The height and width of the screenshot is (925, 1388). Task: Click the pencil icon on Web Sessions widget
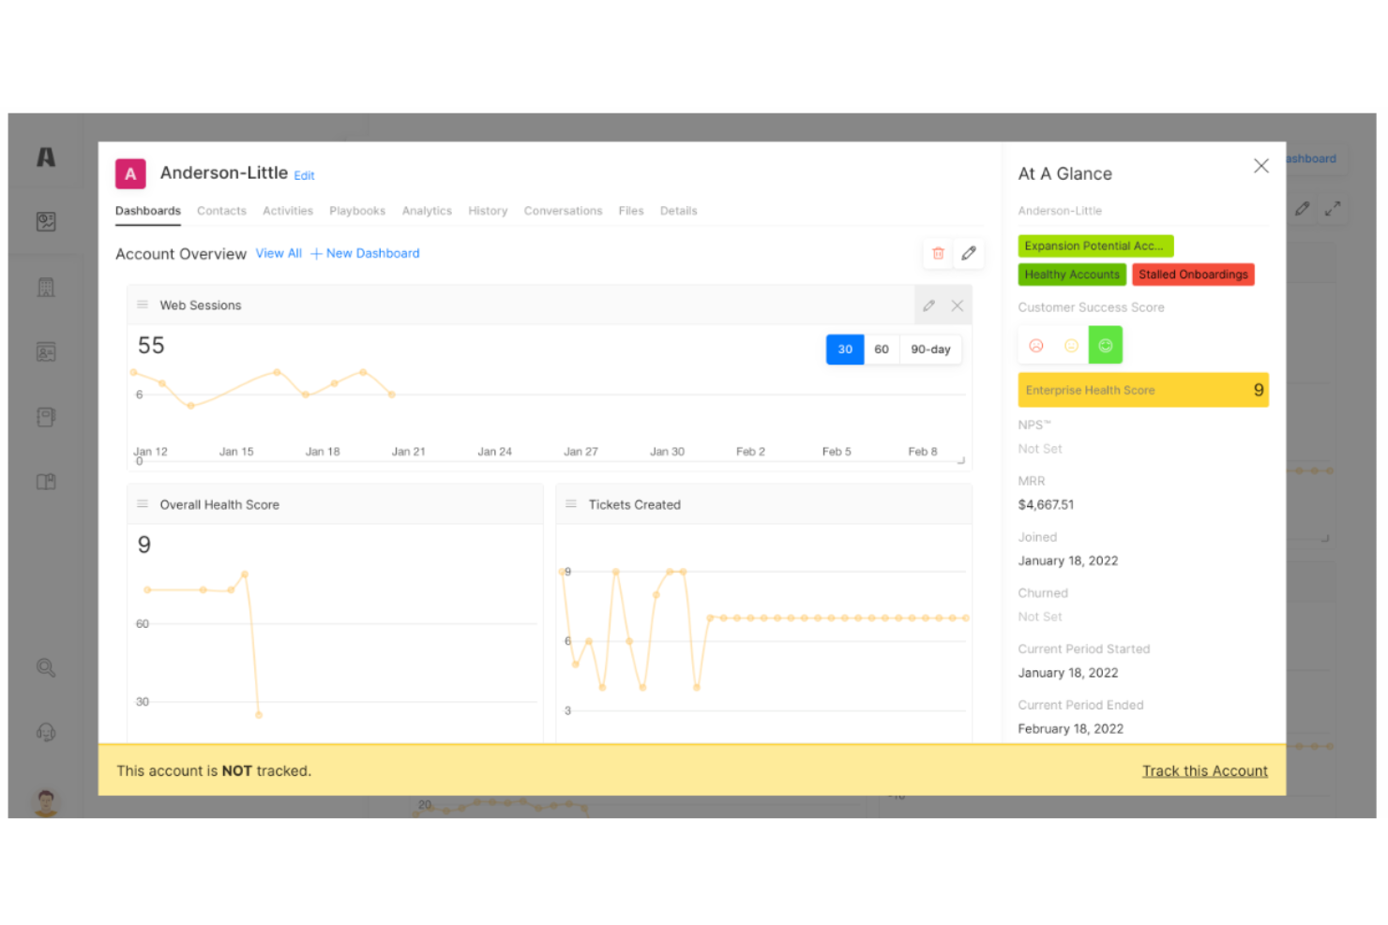click(x=929, y=305)
